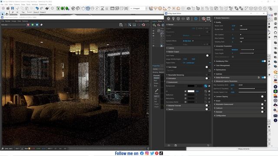Check the Reflection environment checkbox
278x156 pixels.
(x=185, y=95)
